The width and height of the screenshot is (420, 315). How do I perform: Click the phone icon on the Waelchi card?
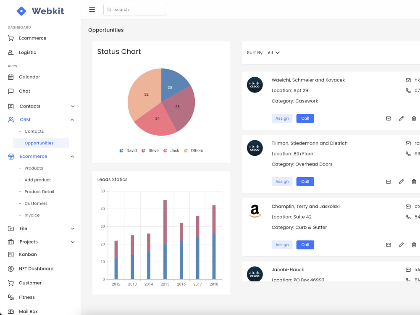408,91
